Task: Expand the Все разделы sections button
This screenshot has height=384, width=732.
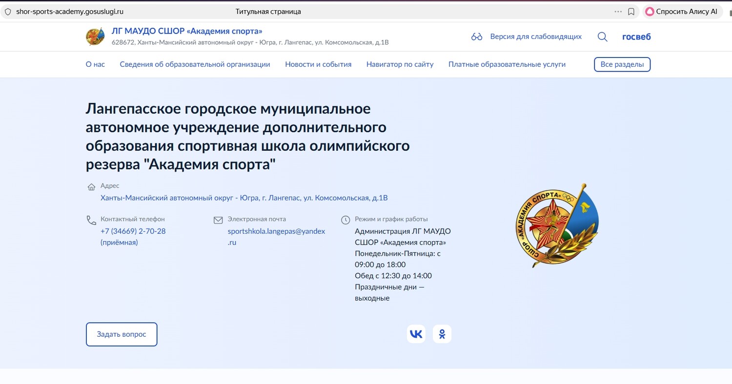Action: click(622, 64)
